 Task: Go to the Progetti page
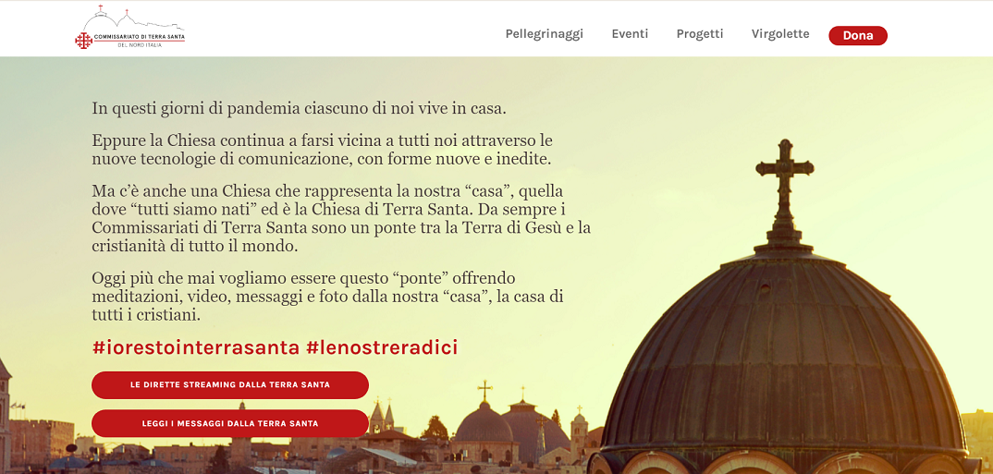[x=699, y=34]
